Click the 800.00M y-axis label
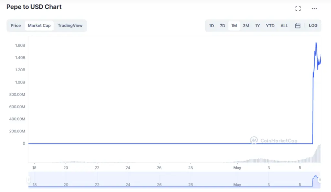Screen dimensions: 331x192 click(x=17, y=95)
